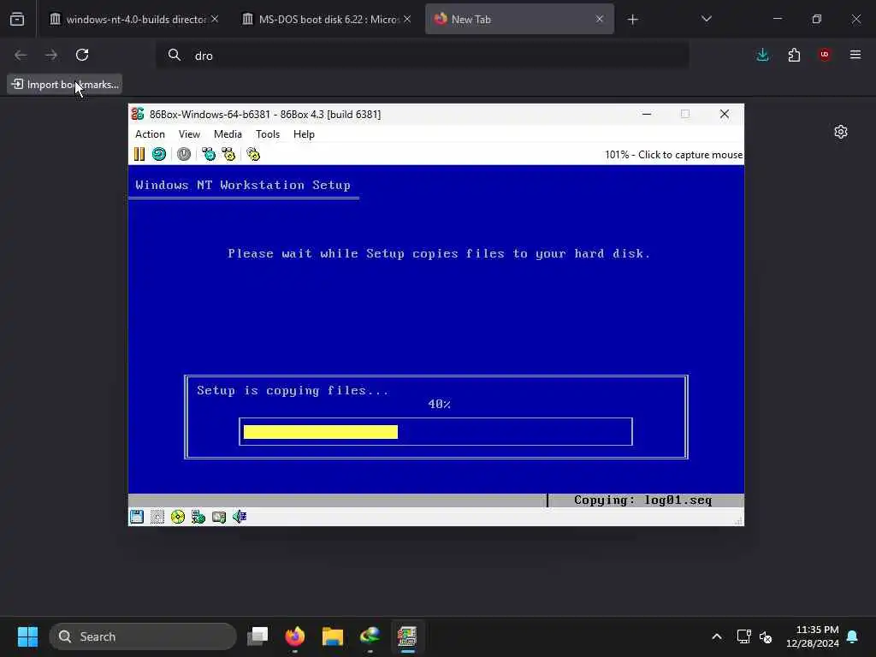Viewport: 876px width, 657px height.
Task: Open the 86Box Action menu
Action: pos(150,134)
